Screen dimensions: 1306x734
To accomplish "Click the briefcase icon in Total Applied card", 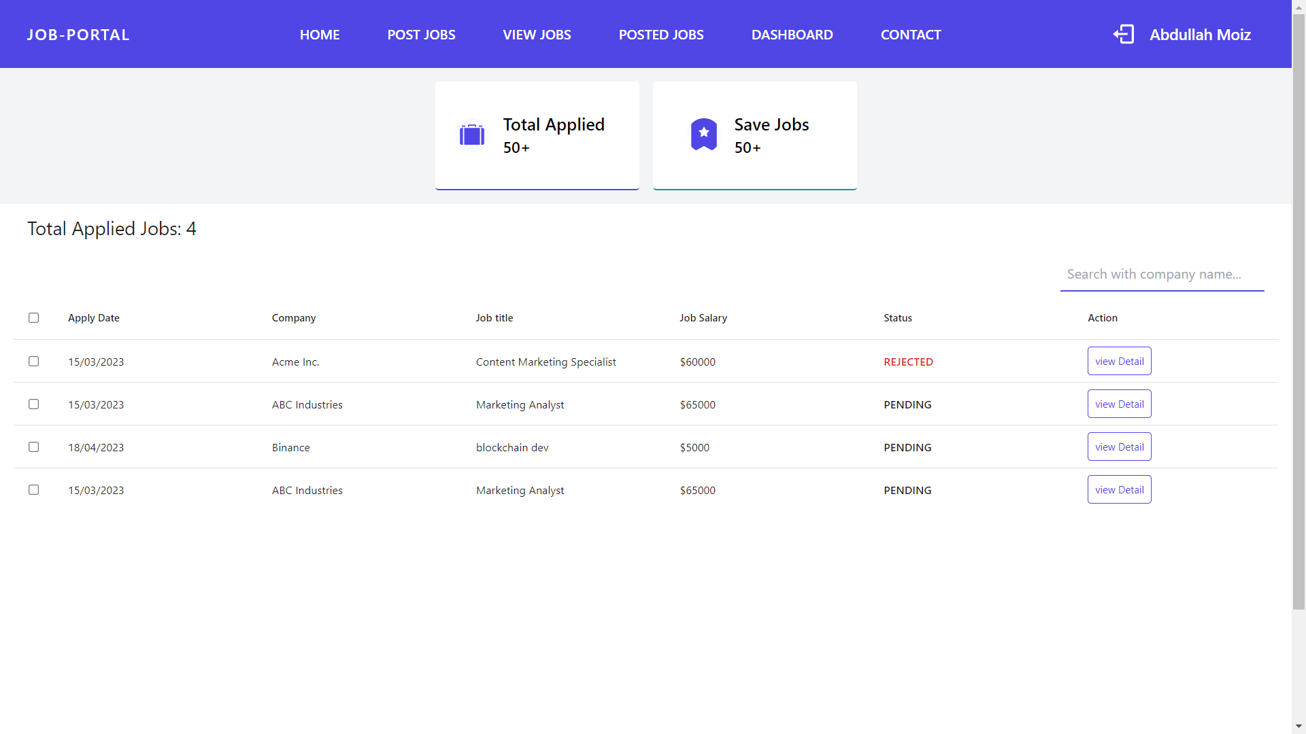I will coord(472,135).
